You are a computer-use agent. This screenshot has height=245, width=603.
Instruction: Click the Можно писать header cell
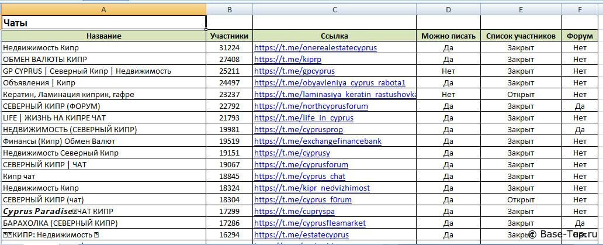click(x=448, y=36)
